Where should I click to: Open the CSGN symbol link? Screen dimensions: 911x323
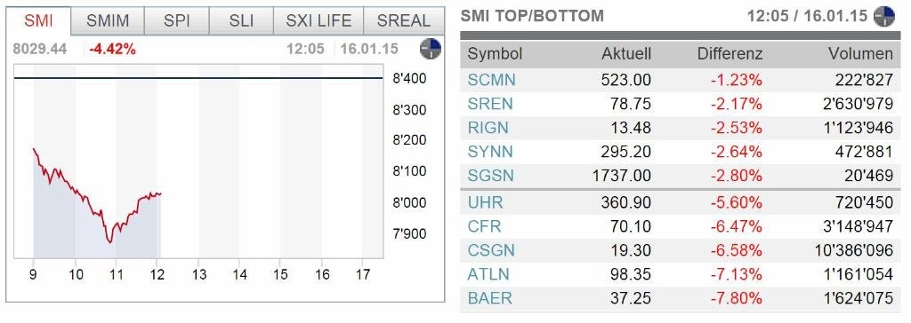tap(491, 250)
